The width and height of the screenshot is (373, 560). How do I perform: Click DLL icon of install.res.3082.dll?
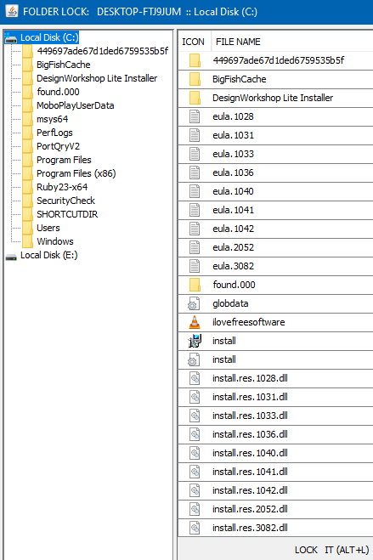(195, 528)
